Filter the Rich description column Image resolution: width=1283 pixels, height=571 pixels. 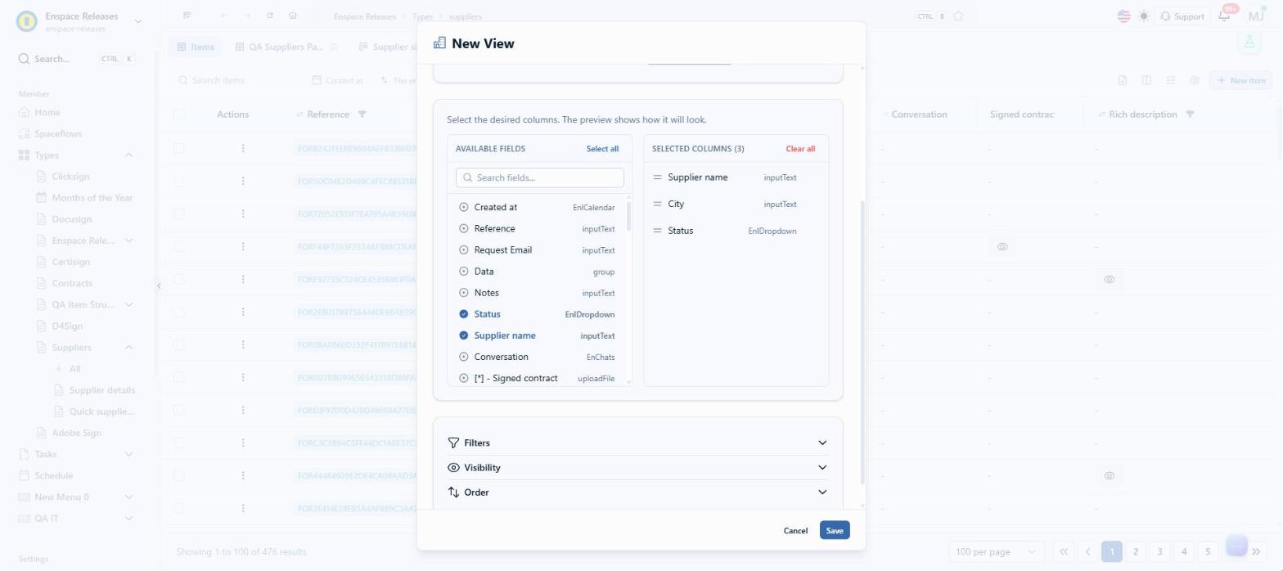click(x=1190, y=115)
